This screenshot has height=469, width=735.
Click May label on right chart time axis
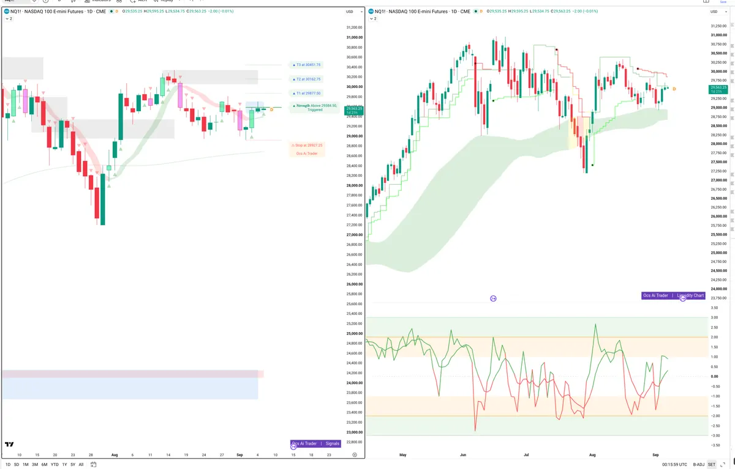click(x=402, y=455)
